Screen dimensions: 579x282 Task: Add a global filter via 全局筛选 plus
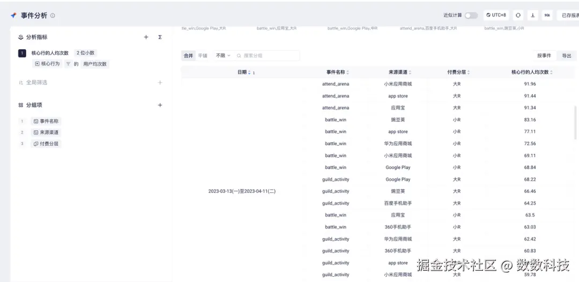160,83
